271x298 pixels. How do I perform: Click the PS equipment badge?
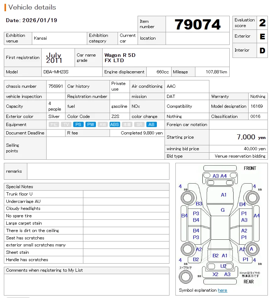(x=78, y=125)
